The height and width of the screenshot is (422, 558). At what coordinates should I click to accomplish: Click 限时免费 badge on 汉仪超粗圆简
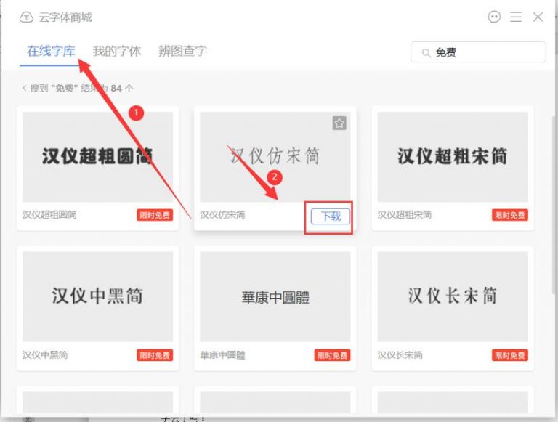tap(155, 215)
